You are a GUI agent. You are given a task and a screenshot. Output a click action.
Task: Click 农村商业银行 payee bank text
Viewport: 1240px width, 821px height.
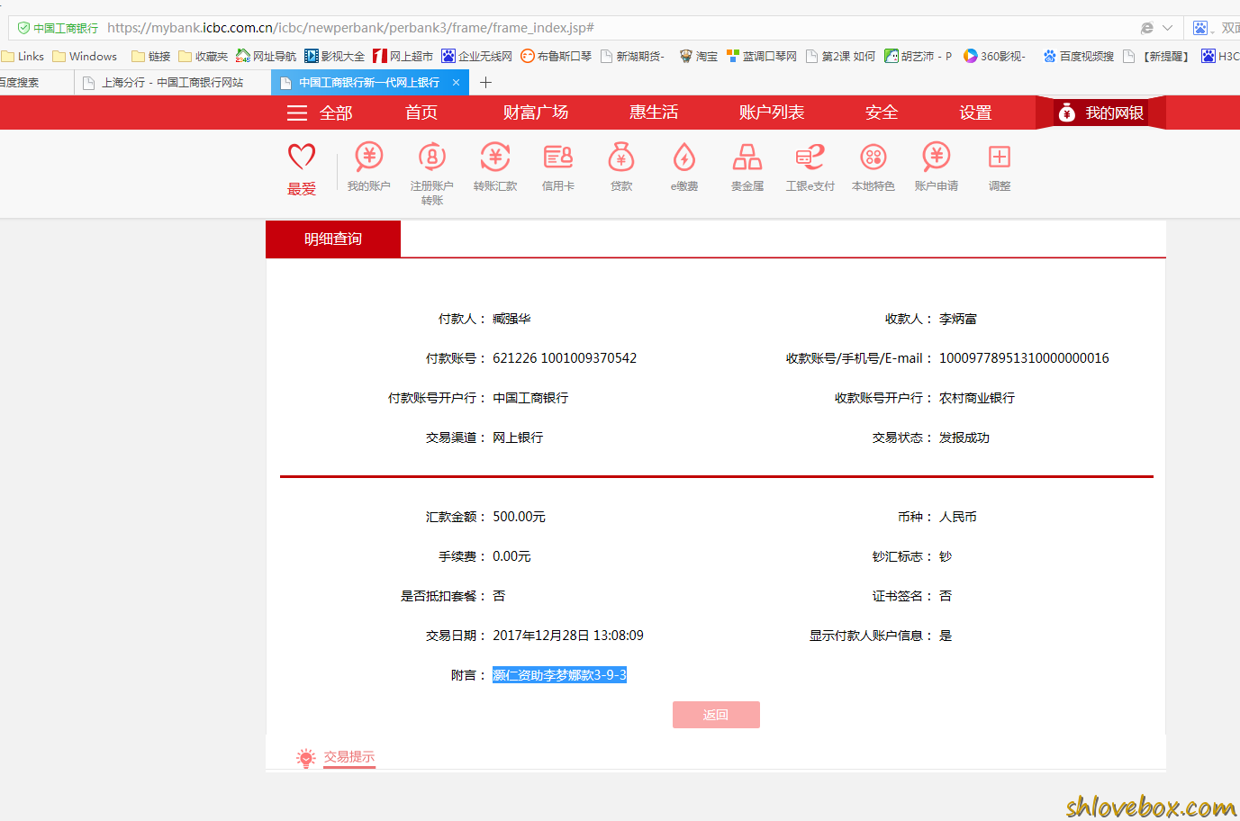(977, 398)
